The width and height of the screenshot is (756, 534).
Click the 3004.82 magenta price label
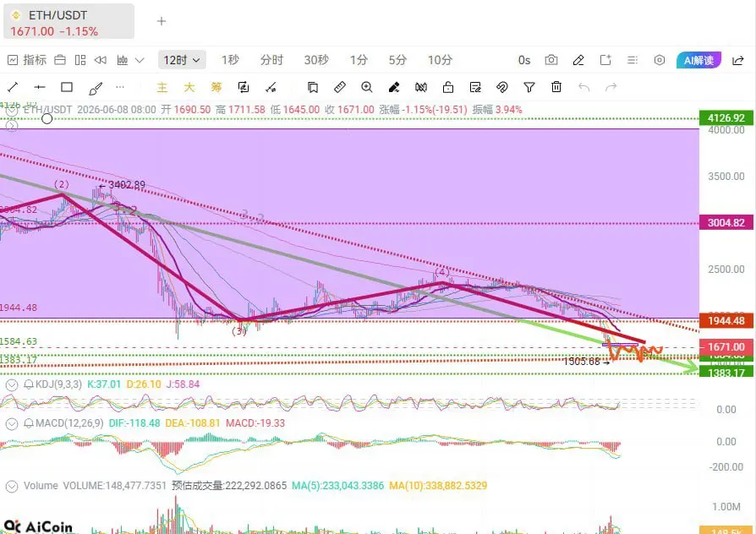pyautogui.click(x=726, y=223)
